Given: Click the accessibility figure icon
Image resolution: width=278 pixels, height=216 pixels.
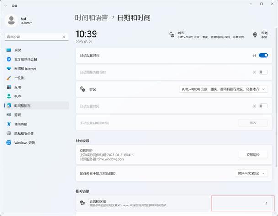Looking at the screenshot, I should (9, 124).
